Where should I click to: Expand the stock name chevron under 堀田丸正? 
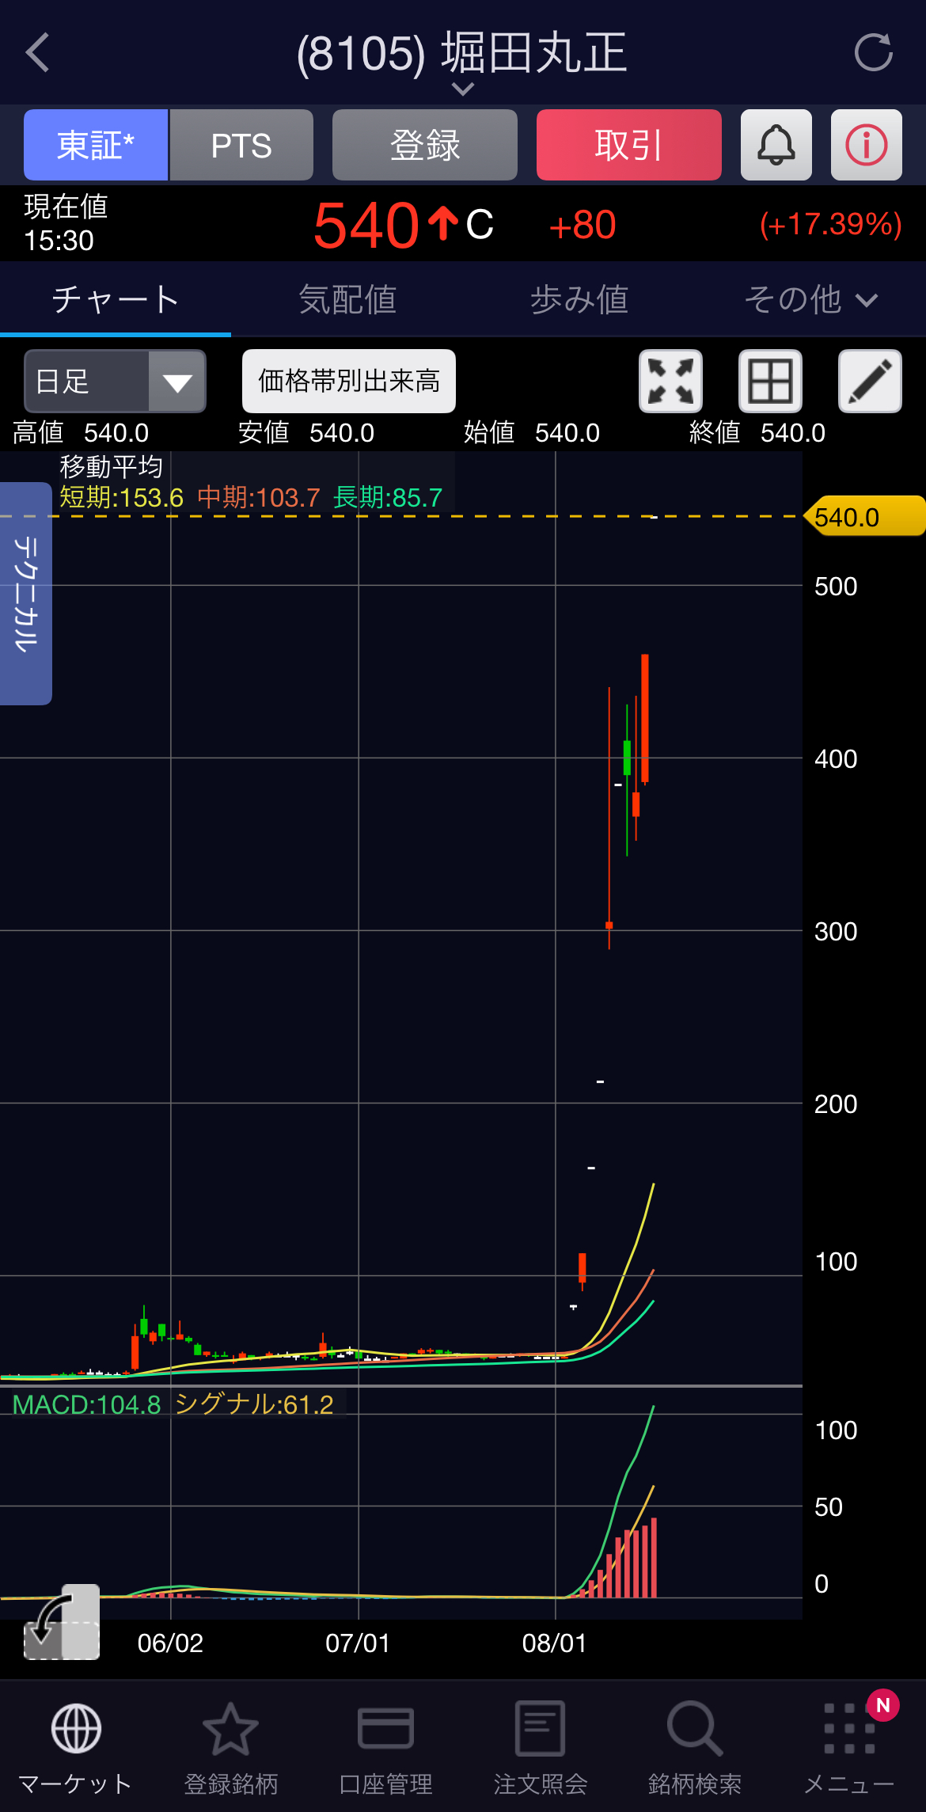[x=462, y=89]
